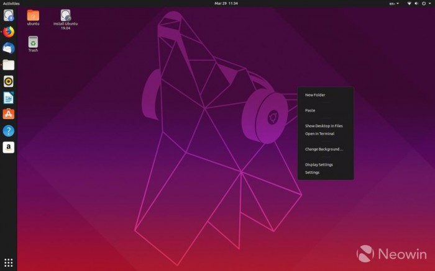Open the Files manager dock icon
Screen dimensions: 435x271
tap(8, 65)
